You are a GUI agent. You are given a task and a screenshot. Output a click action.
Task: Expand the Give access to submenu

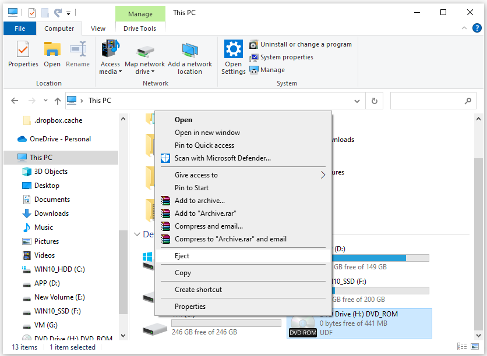tap(243, 175)
